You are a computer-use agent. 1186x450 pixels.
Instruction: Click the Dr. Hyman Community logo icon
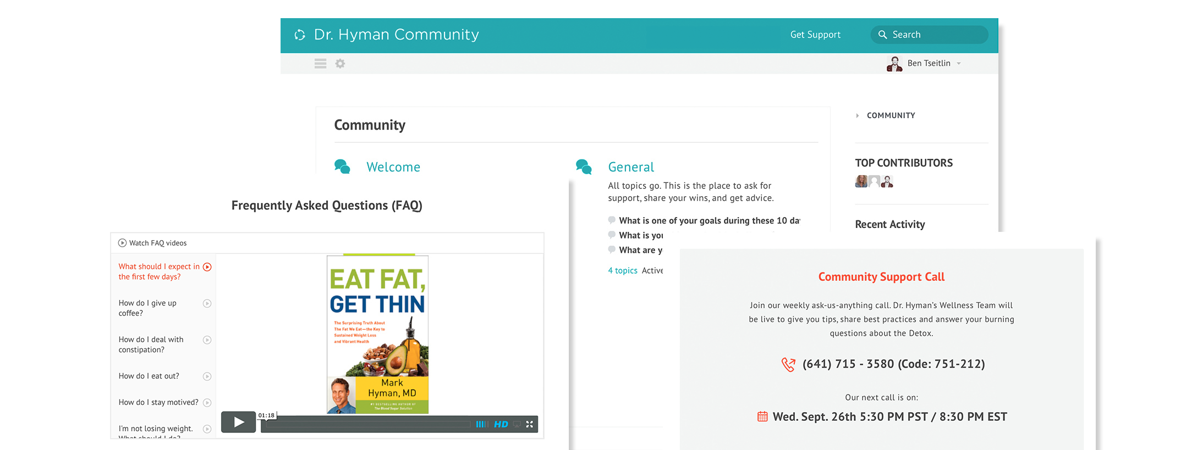tap(300, 35)
